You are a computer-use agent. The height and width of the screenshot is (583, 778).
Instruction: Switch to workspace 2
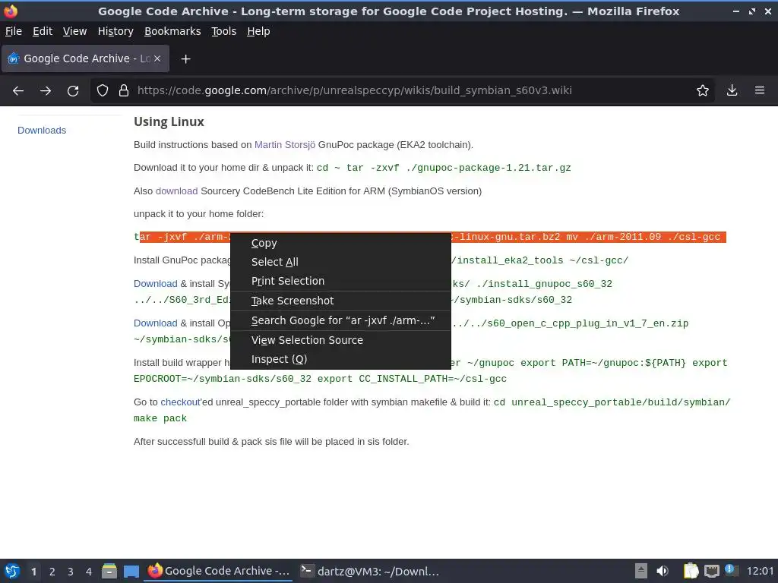52,572
